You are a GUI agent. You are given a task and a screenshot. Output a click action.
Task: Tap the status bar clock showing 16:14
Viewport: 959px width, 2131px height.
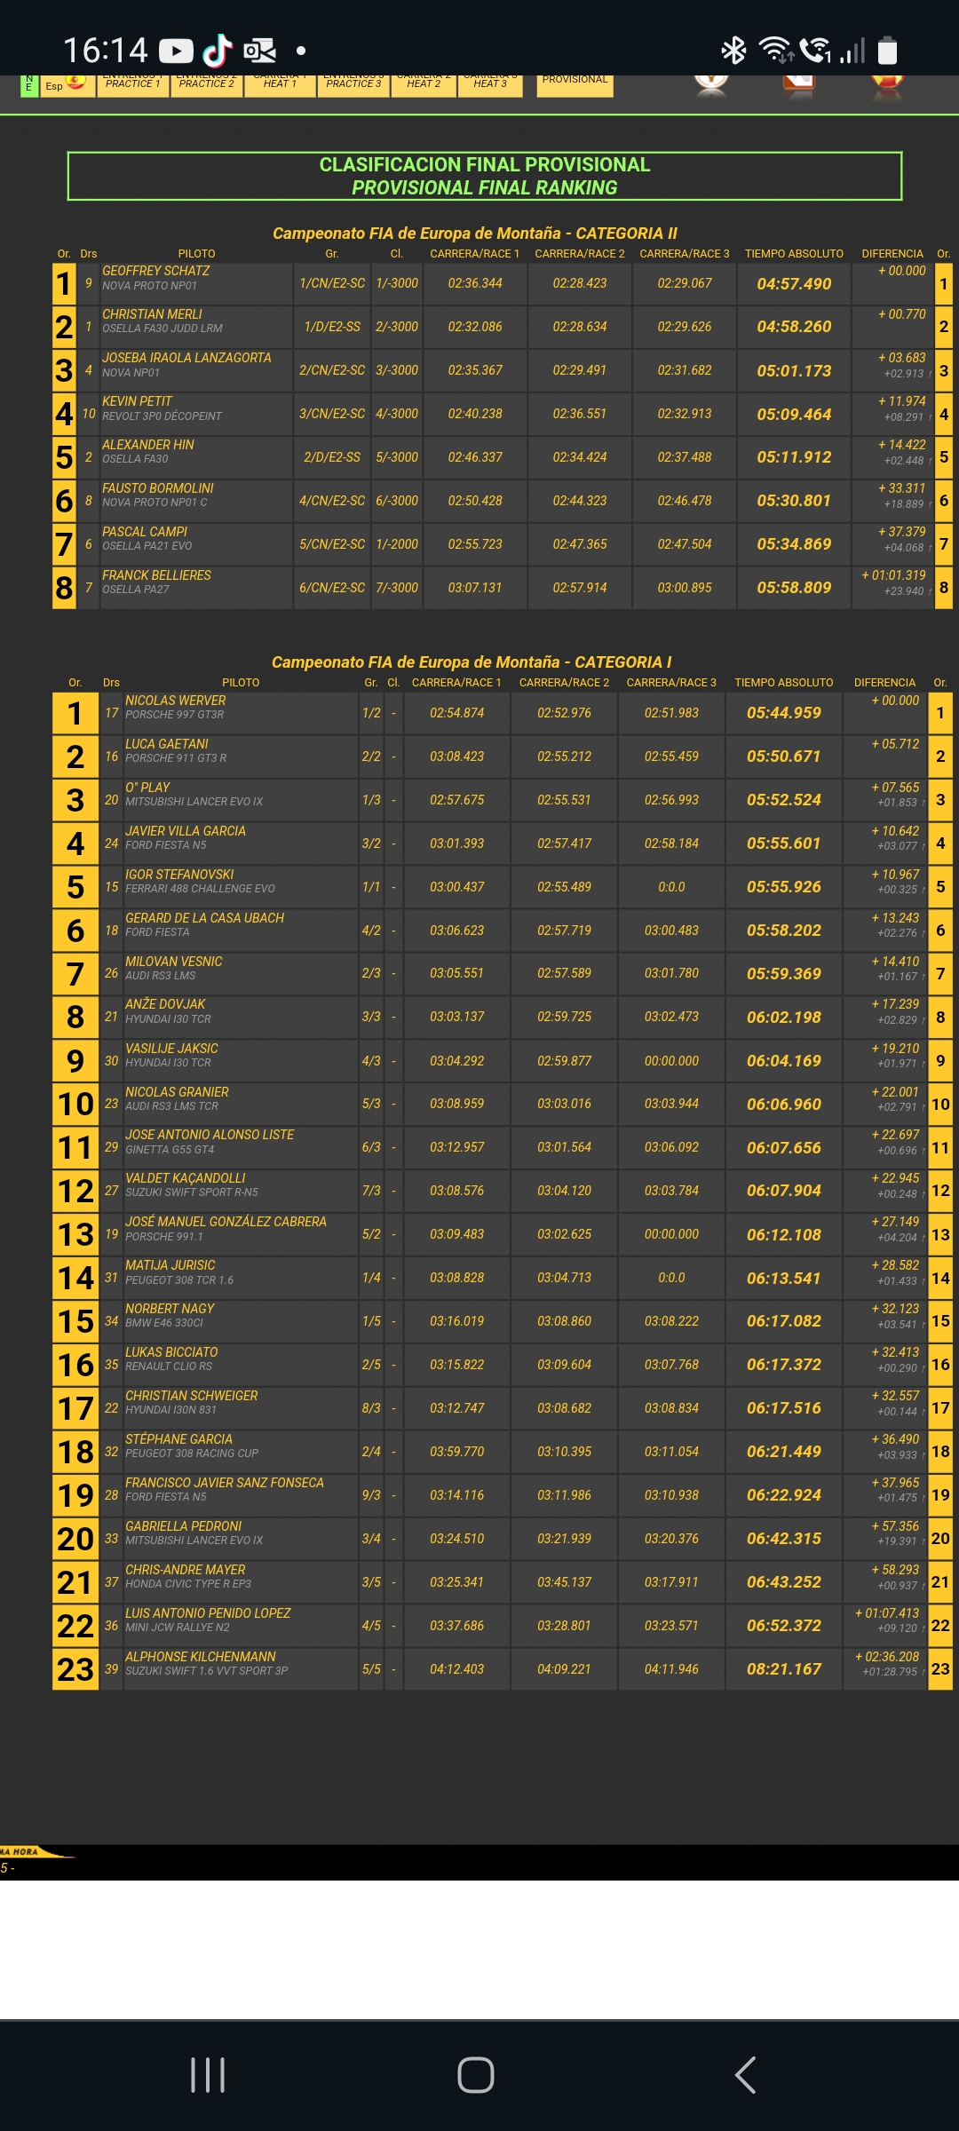pos(105,51)
